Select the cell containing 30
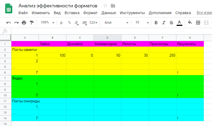Screen dimensions: 212x126 point(135,55)
